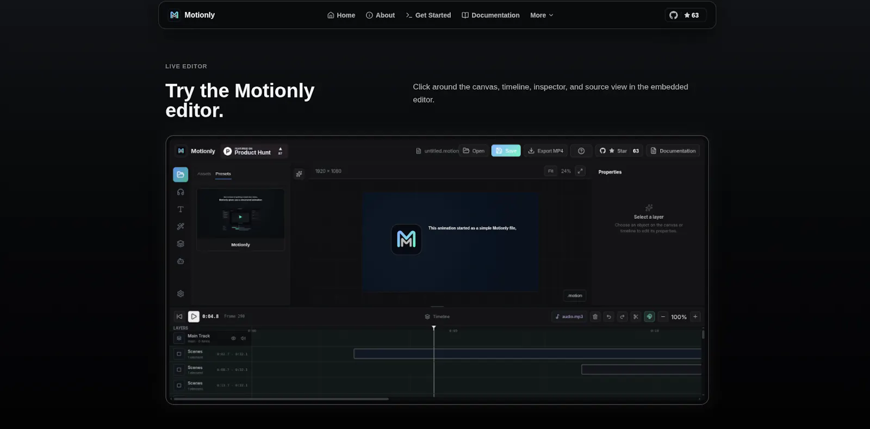Expand canvas to fullscreen

[580, 171]
